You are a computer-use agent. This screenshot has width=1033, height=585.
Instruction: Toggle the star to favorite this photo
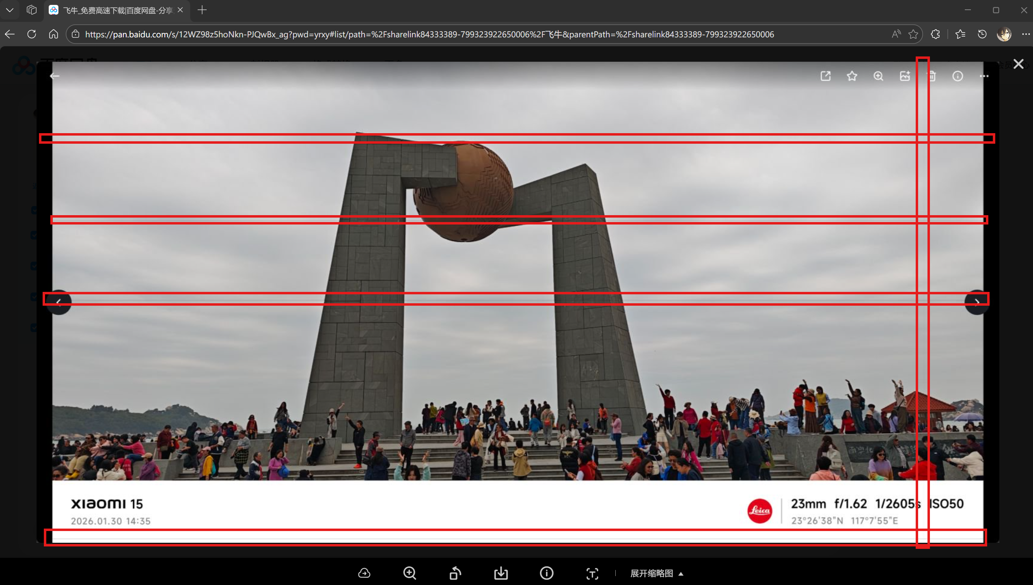pos(852,76)
